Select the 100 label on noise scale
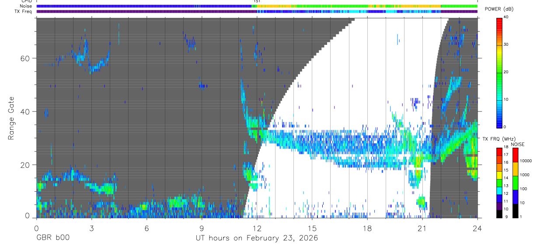Image resolution: width=537 pixels, height=247 pixels. [x=523, y=189]
